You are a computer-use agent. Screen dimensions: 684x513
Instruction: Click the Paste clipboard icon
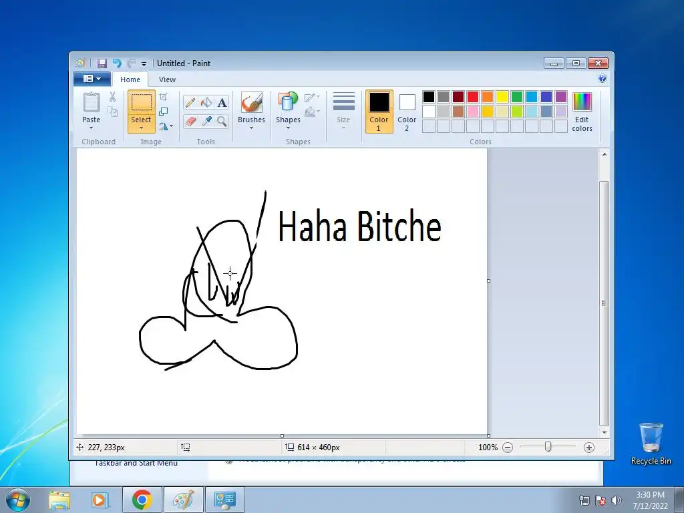(x=91, y=102)
